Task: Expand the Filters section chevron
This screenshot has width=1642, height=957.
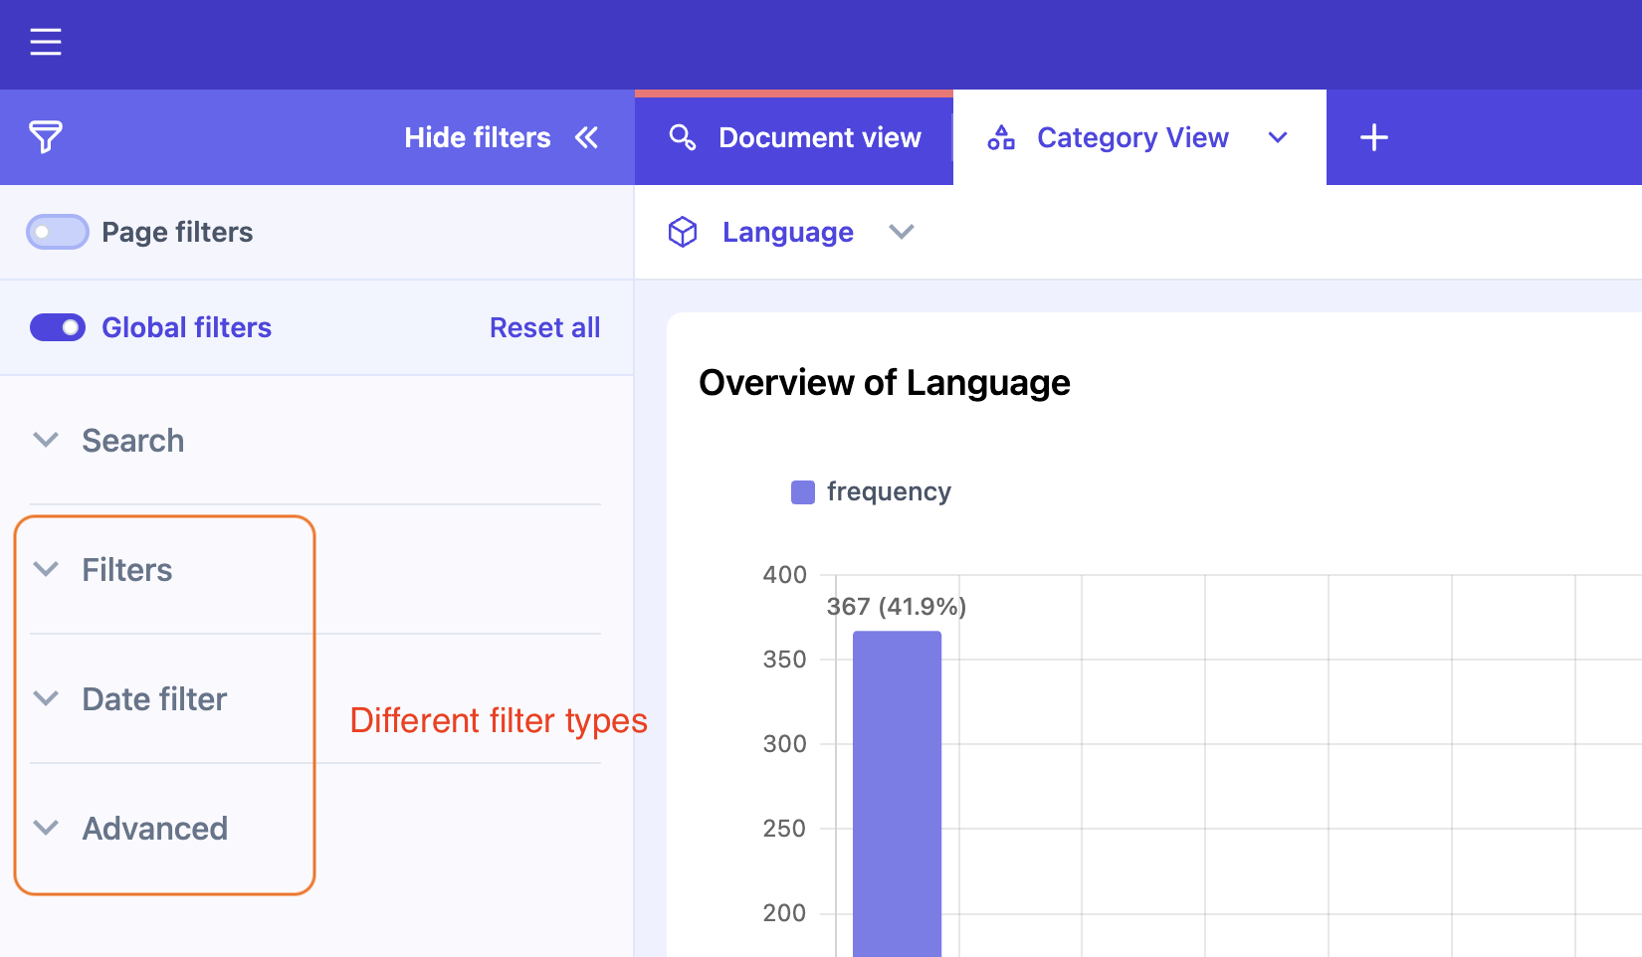Action: point(46,569)
